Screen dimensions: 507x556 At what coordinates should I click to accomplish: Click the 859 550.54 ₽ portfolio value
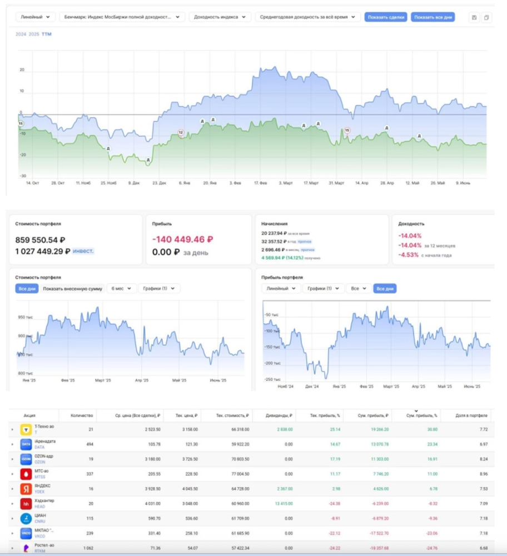[x=40, y=240]
